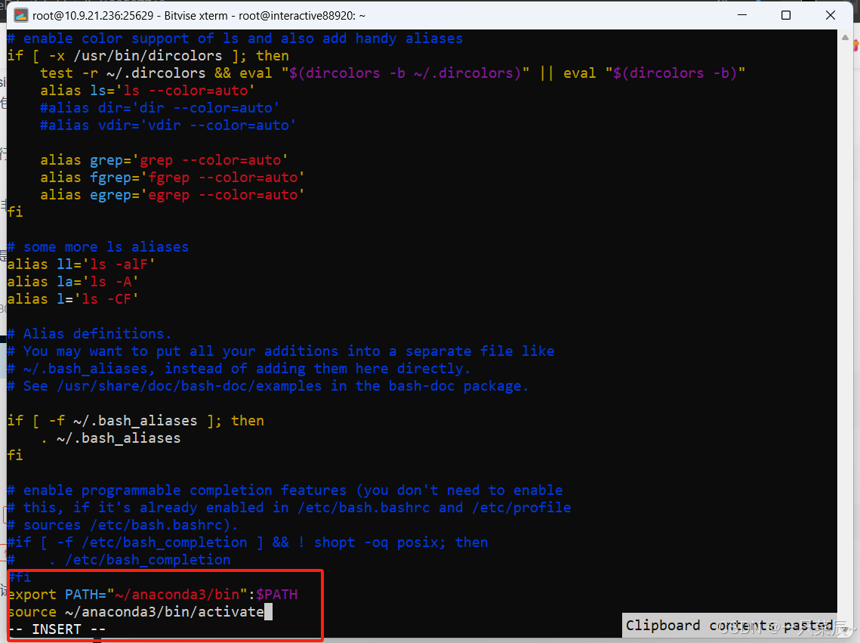This screenshot has height=643, width=860.
Task: Click the comment '# enable programmable completion features'
Action: click(285, 490)
